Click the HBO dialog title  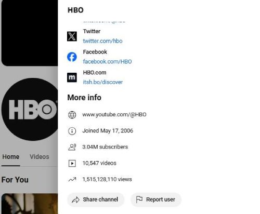click(75, 10)
